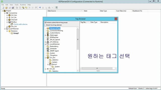The image size is (161, 90).
Task: Open the View menu
Action: [x=11, y=5]
